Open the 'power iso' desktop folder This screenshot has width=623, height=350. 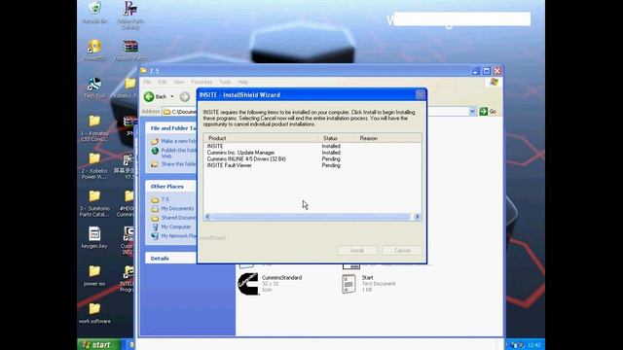[94, 275]
